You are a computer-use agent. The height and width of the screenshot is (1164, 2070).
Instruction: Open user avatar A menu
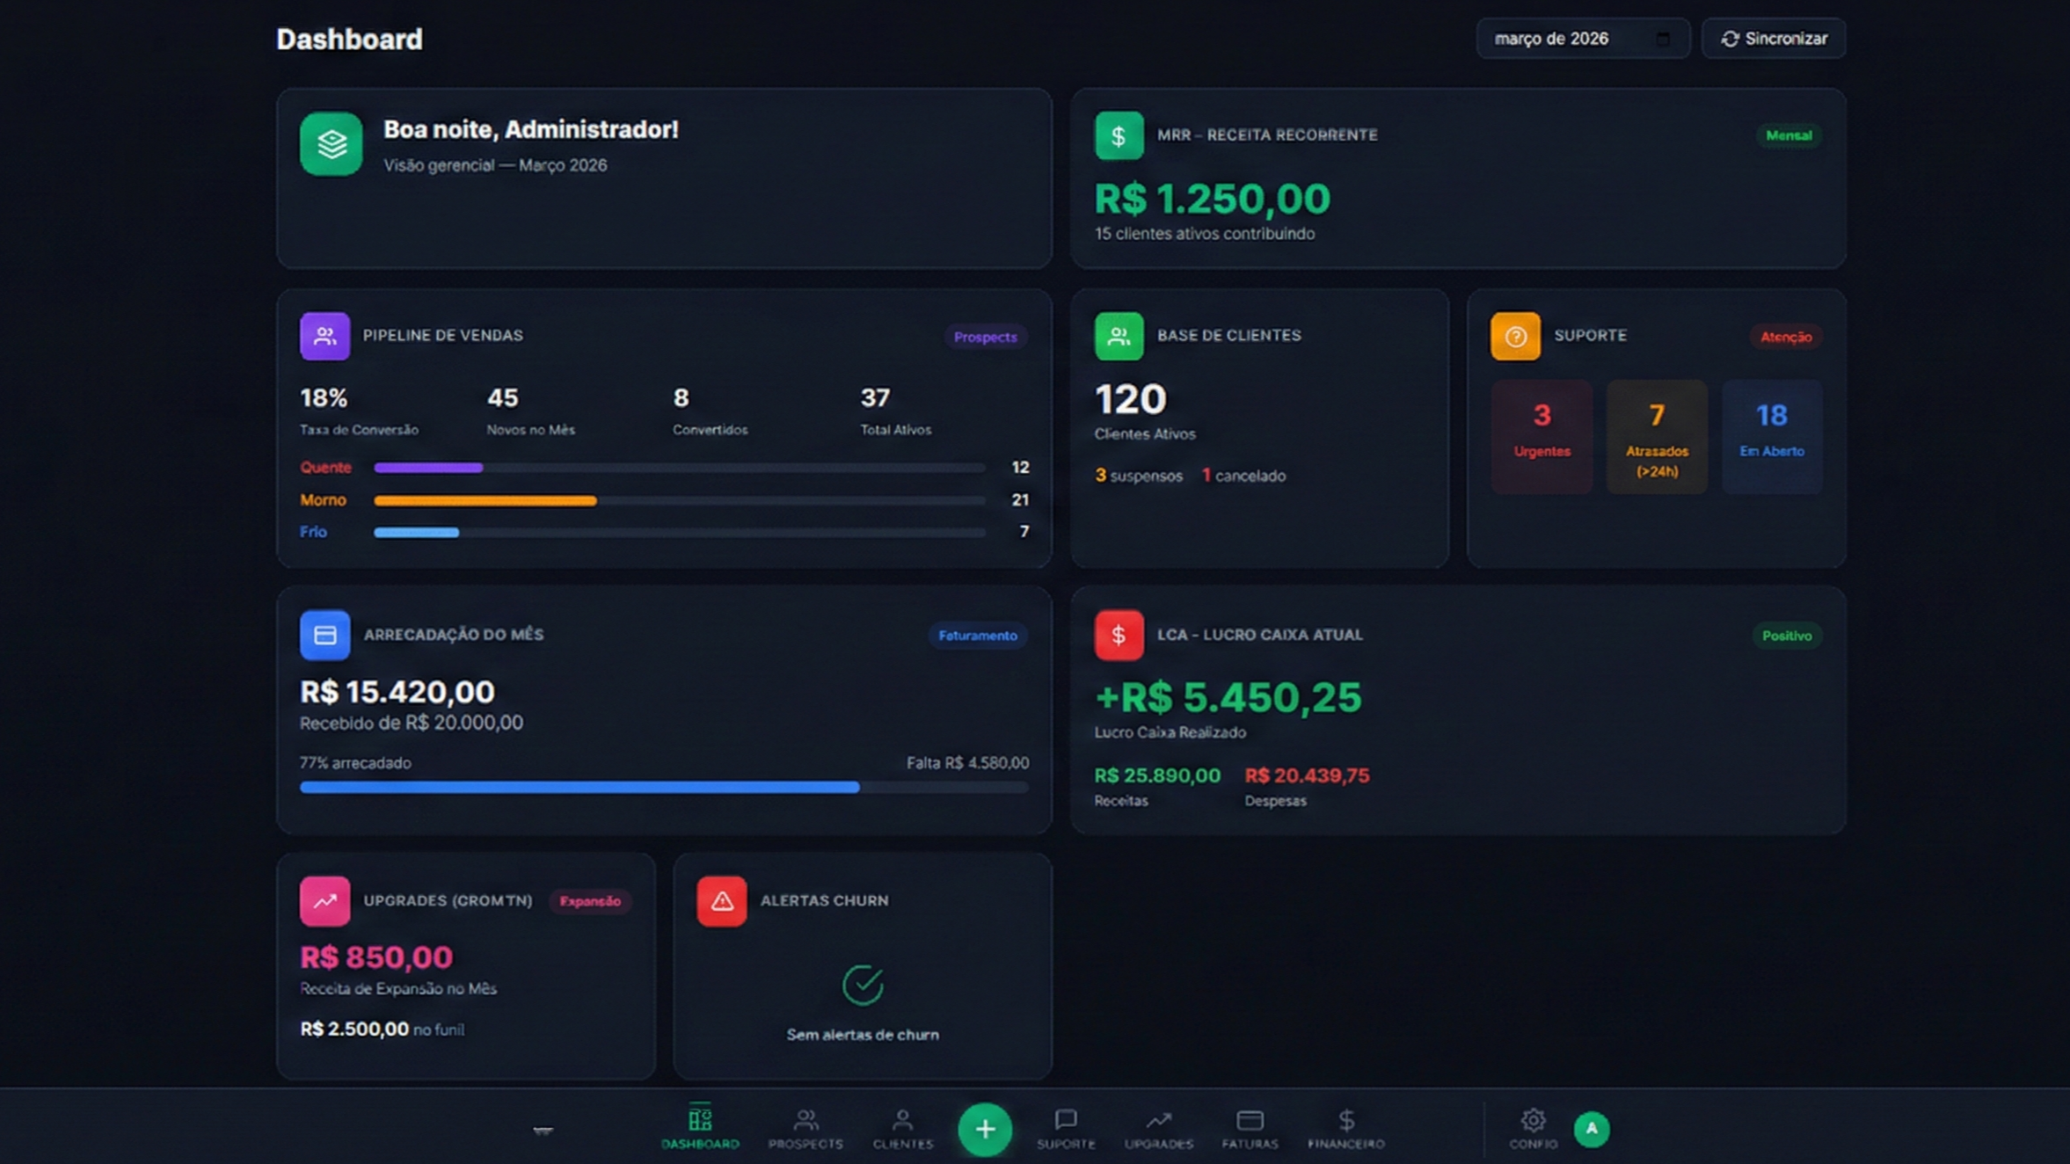(1591, 1129)
